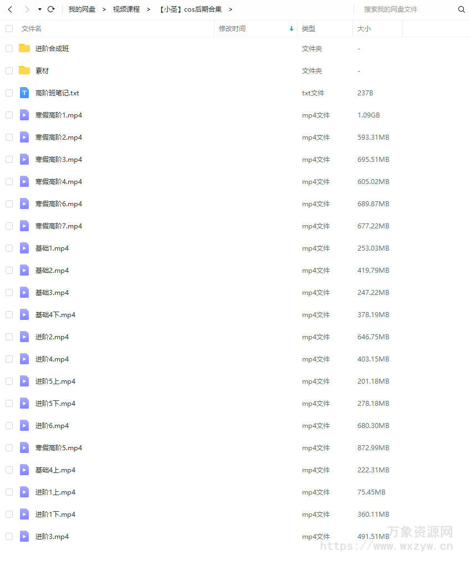Click the search magnifier icon
This screenshot has width=470, height=565.
(461, 9)
